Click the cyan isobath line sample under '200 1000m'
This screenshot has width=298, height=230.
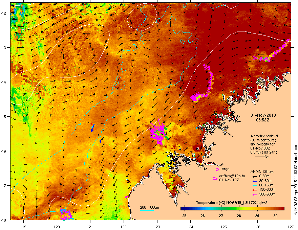point(147,210)
